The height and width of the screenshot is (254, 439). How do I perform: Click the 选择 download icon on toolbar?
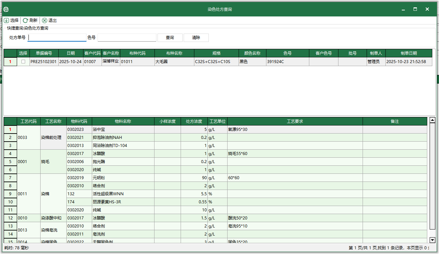(x=7, y=20)
